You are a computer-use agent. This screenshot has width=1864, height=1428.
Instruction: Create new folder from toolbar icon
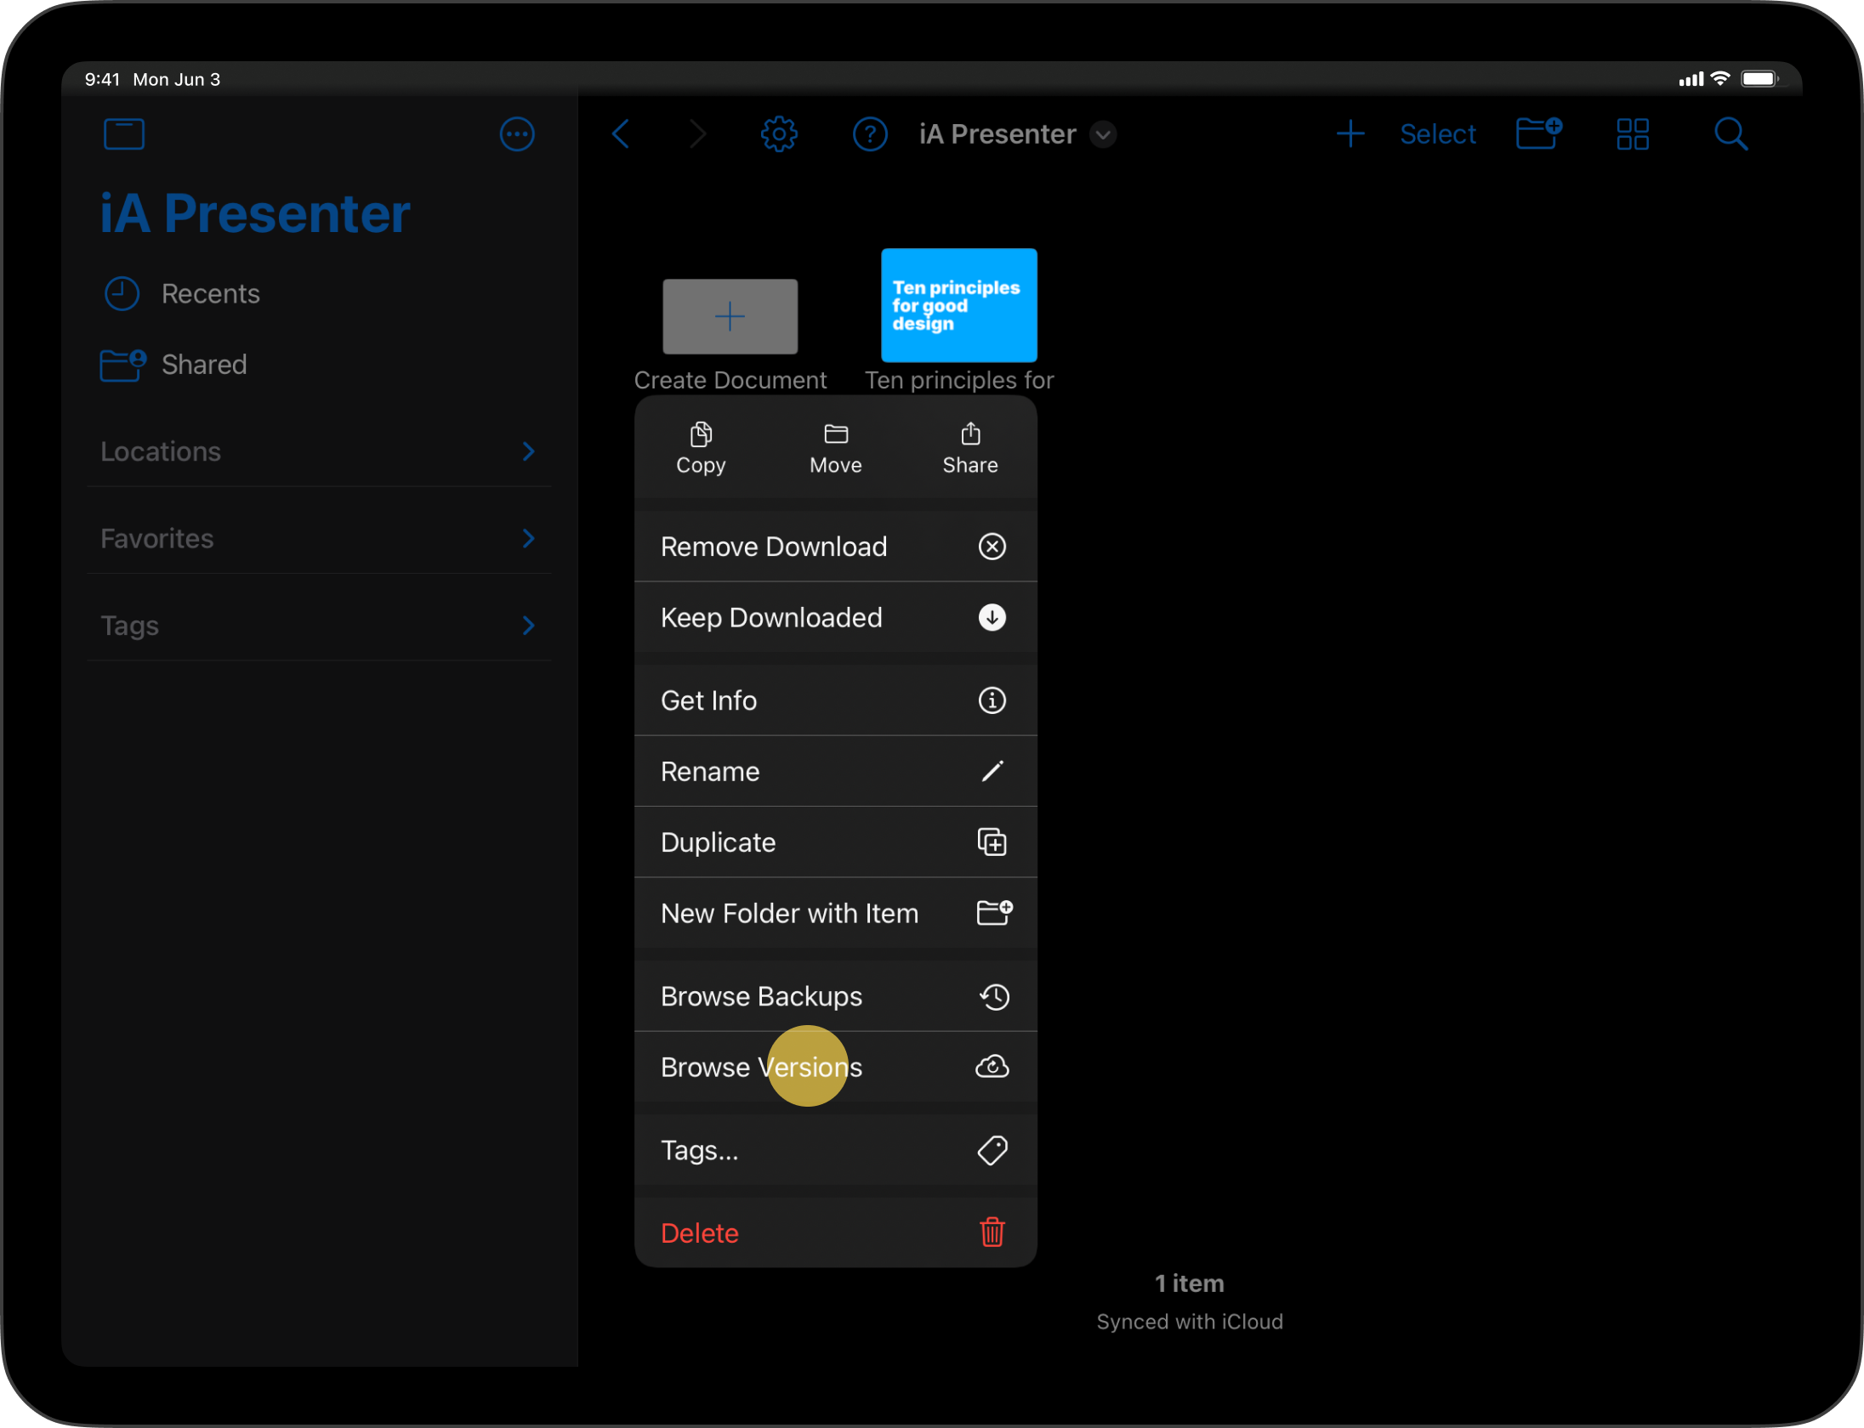[1539, 133]
